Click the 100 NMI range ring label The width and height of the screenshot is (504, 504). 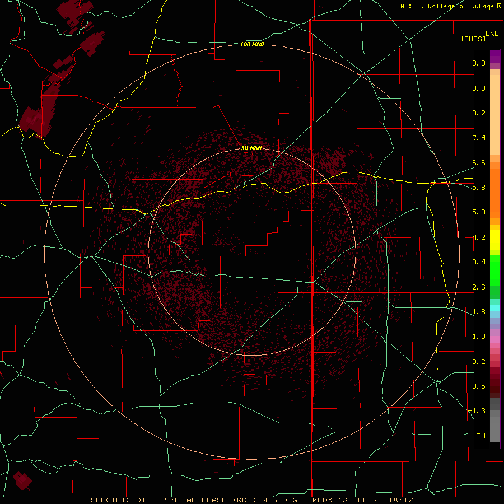pos(252,44)
